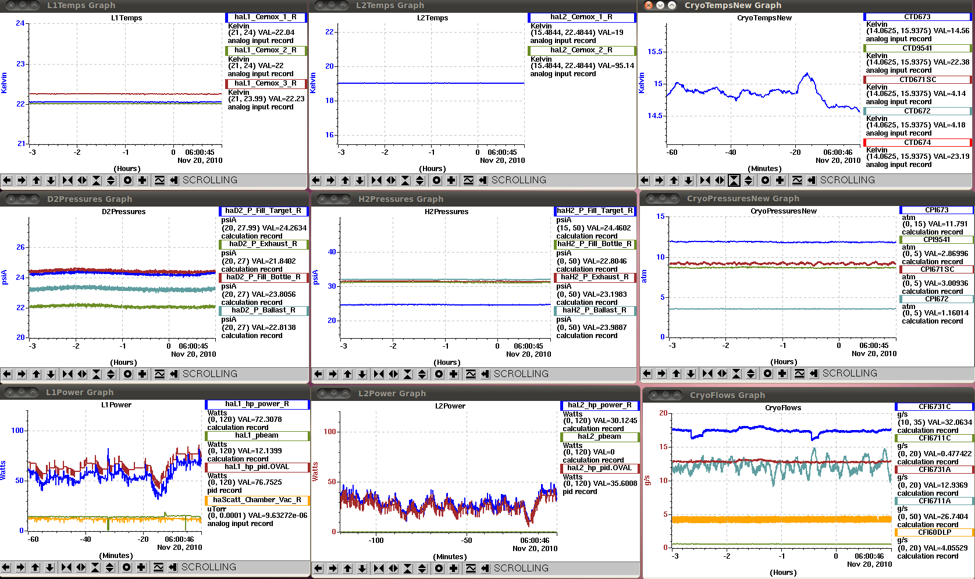Pan left in the L1Temps Graph toolbar

point(7,180)
